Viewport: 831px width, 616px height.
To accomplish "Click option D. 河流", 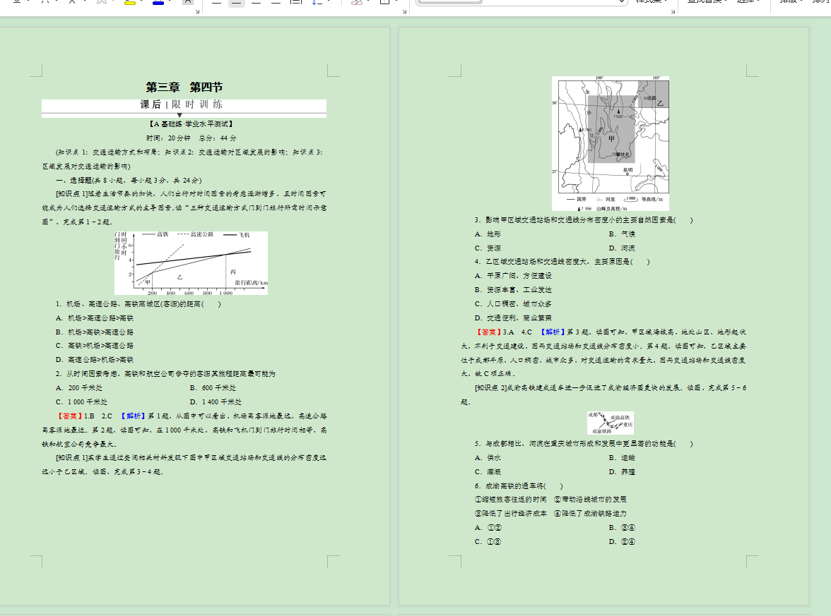I will (622, 248).
